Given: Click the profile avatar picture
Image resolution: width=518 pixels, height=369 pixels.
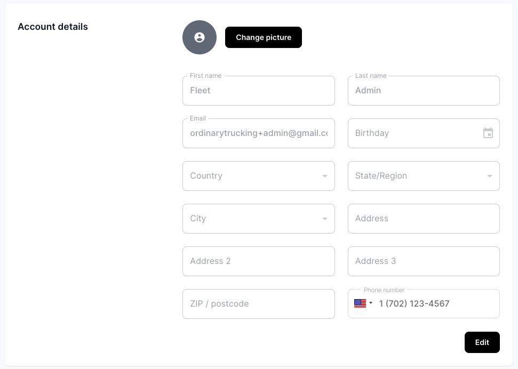Looking at the screenshot, I should click(199, 37).
